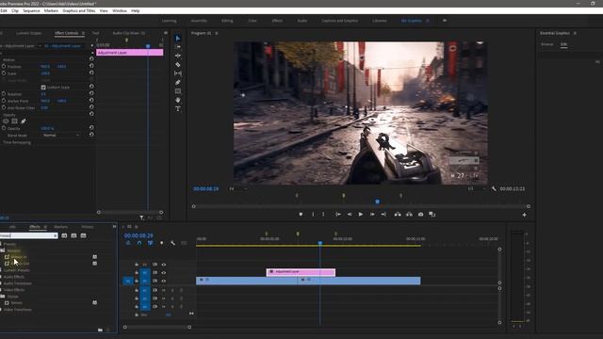Image resolution: width=603 pixels, height=339 pixels.
Task: Select the Rectangle tool
Action: click(x=178, y=91)
